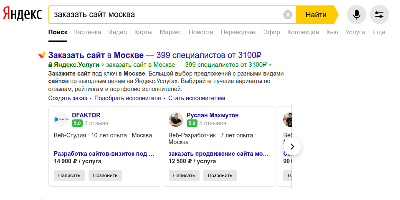Open the Маркет tab
Viewport: 400px width, 200px height.
pos(170,32)
